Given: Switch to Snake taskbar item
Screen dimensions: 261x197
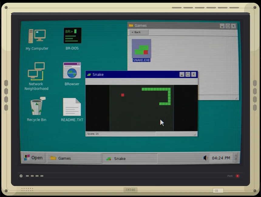Looking at the screenshot, I should click(x=130, y=159).
